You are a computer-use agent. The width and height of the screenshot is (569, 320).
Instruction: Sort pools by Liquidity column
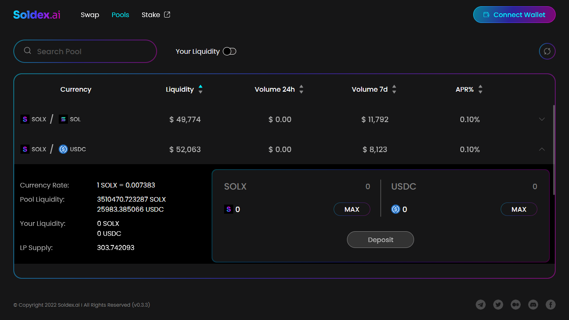point(200,89)
